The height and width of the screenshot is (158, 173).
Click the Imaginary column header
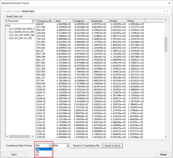(82, 21)
